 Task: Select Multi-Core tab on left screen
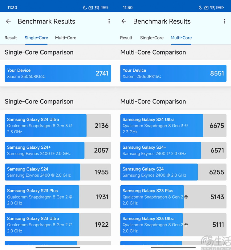click(66, 38)
